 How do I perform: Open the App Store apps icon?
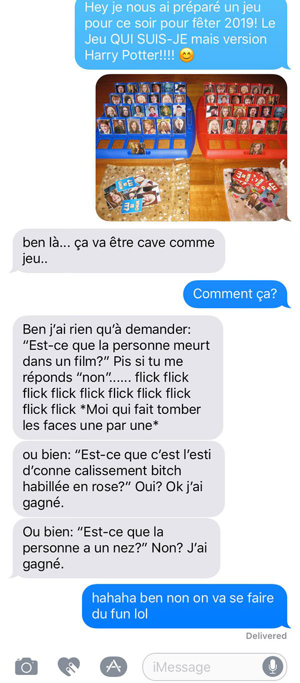point(113,666)
